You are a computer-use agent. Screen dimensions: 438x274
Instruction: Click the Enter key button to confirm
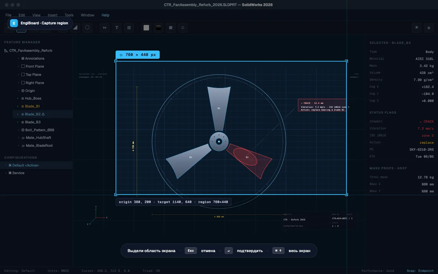[x=229, y=251]
